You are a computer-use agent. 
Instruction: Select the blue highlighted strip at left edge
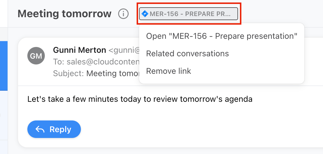(4, 66)
